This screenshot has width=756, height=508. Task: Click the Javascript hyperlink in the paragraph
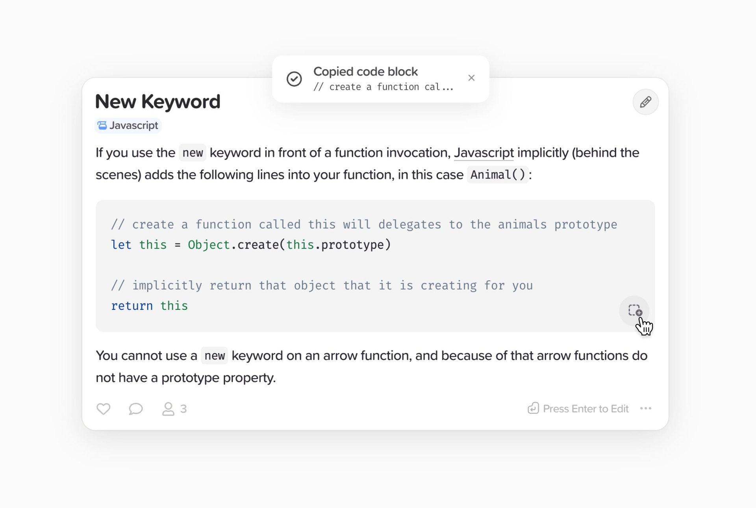(x=483, y=153)
